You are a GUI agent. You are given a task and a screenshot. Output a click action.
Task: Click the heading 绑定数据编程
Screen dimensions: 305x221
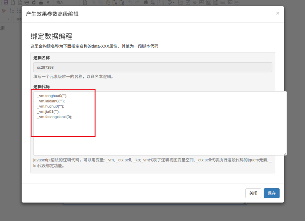[51, 36]
